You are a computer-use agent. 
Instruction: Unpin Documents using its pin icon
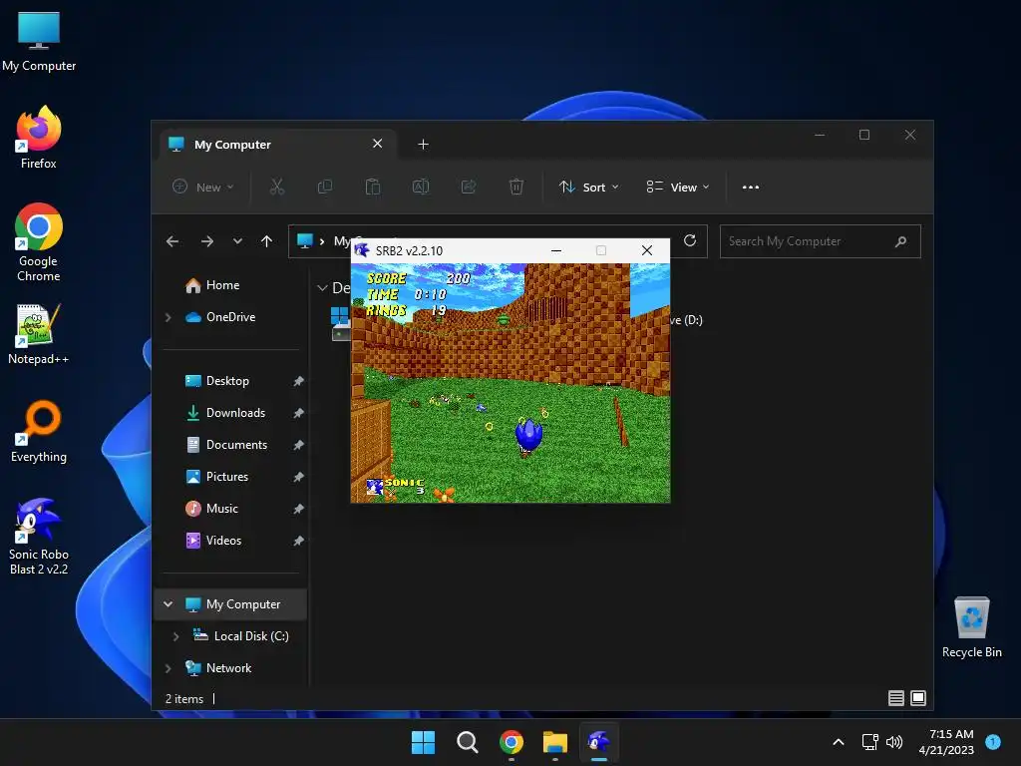coord(298,445)
